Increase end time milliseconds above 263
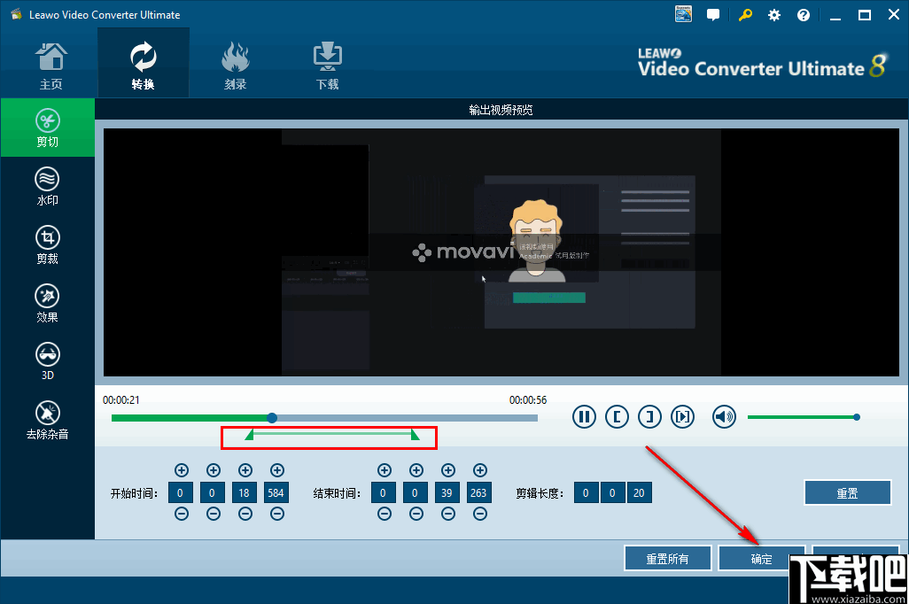This screenshot has width=909, height=604. 480,470
